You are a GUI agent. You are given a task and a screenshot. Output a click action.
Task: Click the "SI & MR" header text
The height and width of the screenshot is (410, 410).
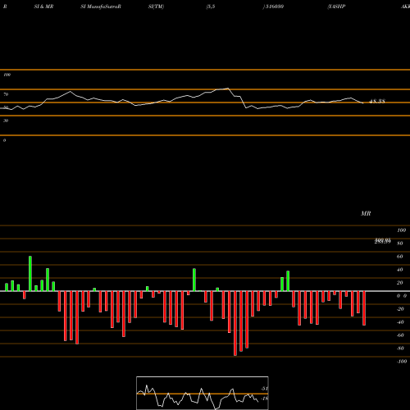click(43, 7)
